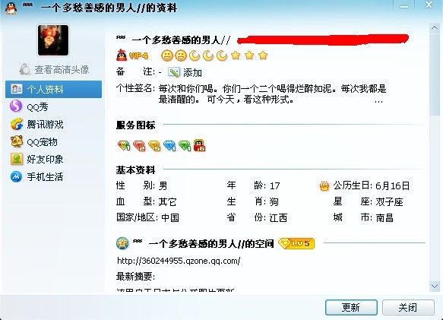Screen dimensions: 443x320
Task: Click the profile avatar thumbnail
Action: [x=53, y=40]
